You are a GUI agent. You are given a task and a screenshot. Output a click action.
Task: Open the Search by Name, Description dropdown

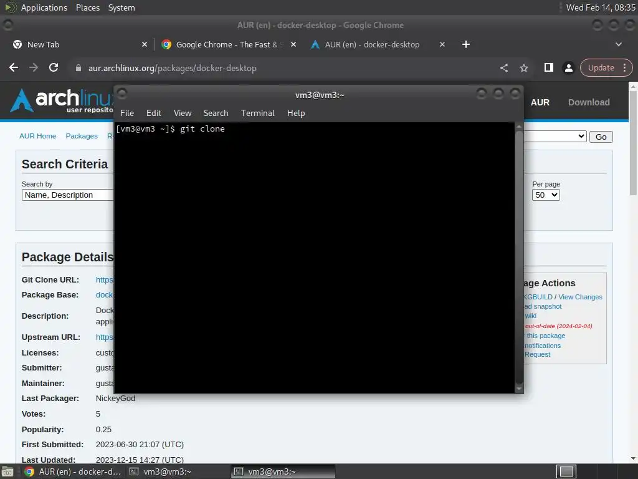pos(68,195)
